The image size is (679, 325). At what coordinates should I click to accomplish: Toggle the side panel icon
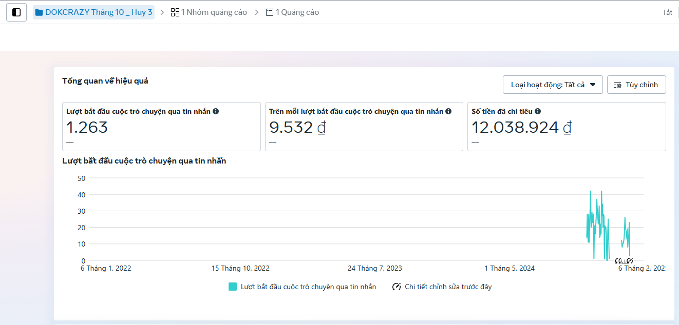[16, 12]
